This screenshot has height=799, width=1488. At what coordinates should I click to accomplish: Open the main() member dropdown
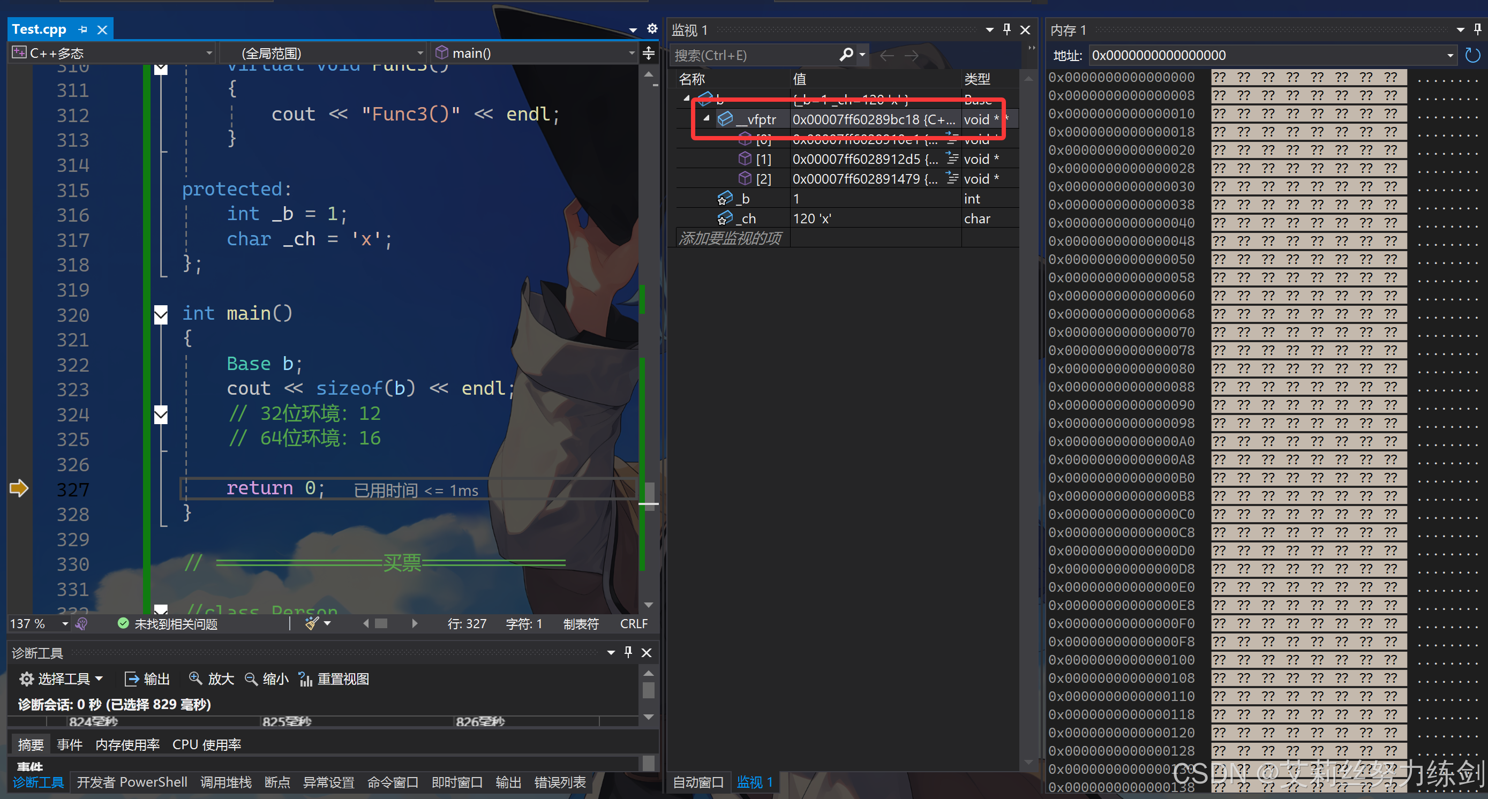pos(632,53)
